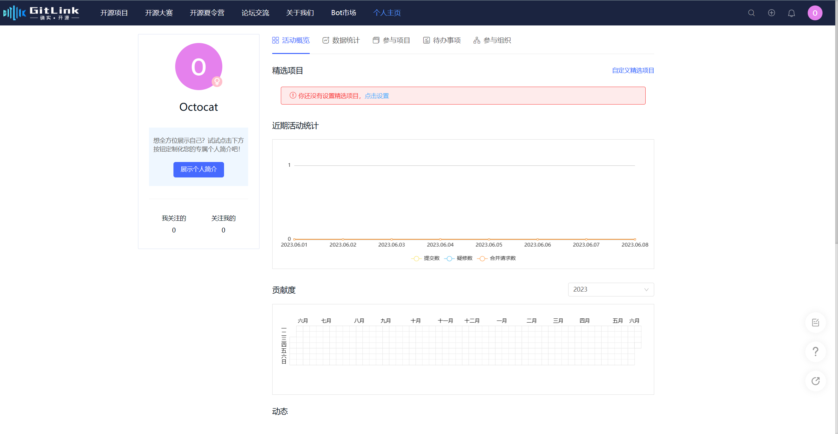838x434 pixels.
Task: Open 待办事项 tab
Action: 442,41
